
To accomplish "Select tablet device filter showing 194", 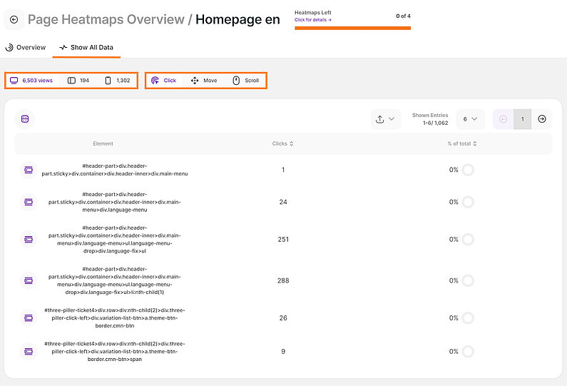I will 78,81.
